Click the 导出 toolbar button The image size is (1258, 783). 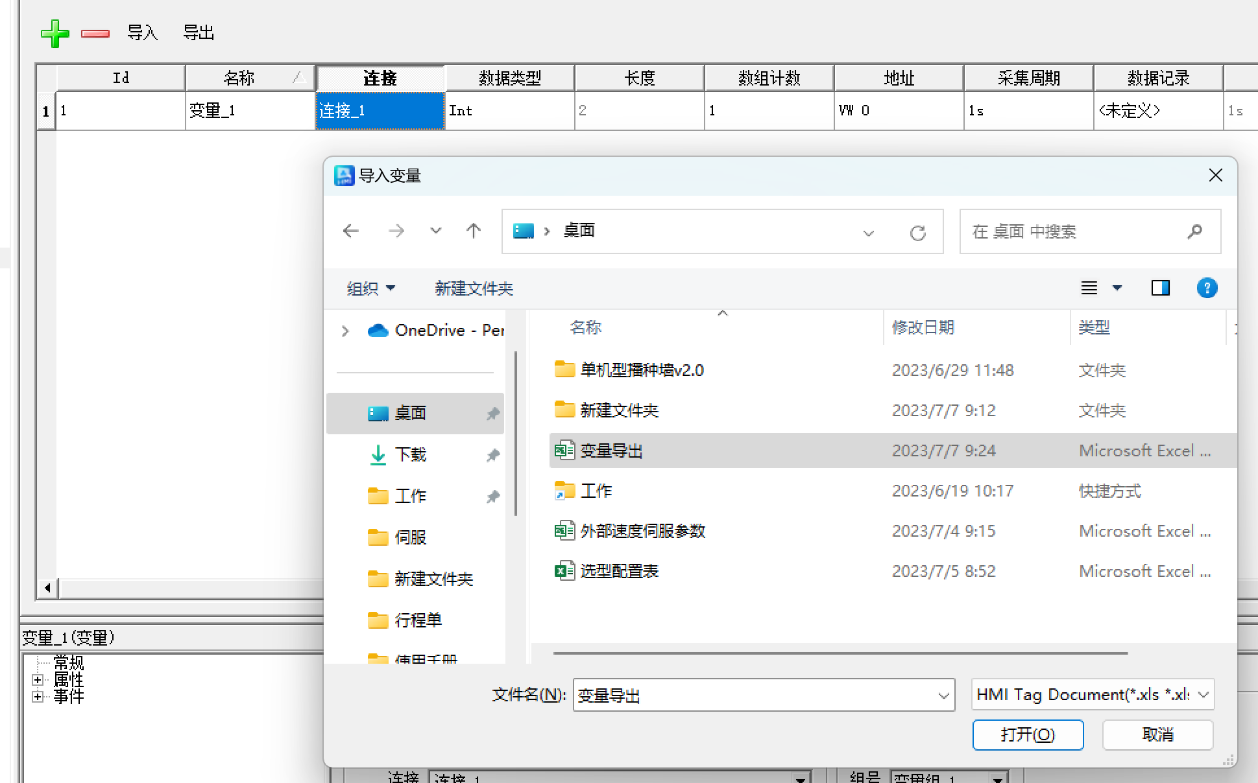pyautogui.click(x=199, y=32)
